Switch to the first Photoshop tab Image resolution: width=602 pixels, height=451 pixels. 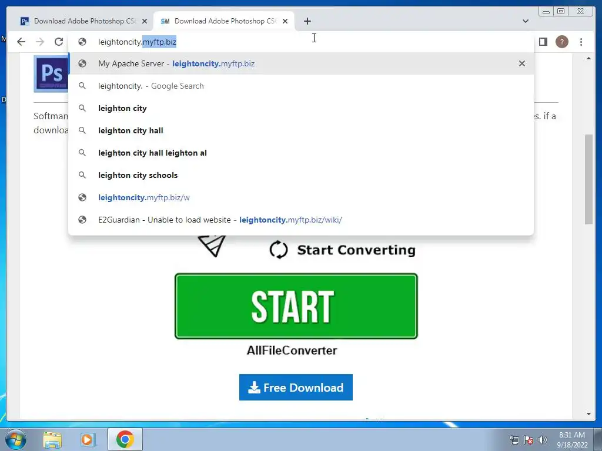tap(79, 21)
